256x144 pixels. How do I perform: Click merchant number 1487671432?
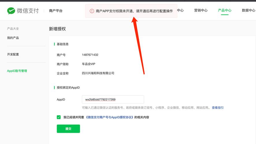[x=90, y=55]
